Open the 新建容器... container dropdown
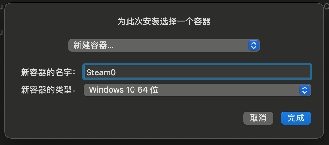329x145 pixels. point(164,45)
